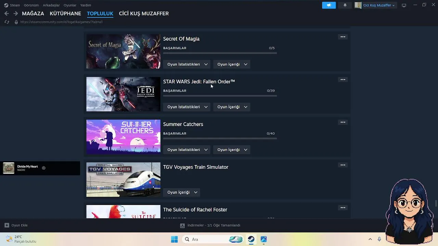The image size is (438, 246).
Task: Switch to the KÜTÜPHANE tab
Action: pyautogui.click(x=65, y=14)
